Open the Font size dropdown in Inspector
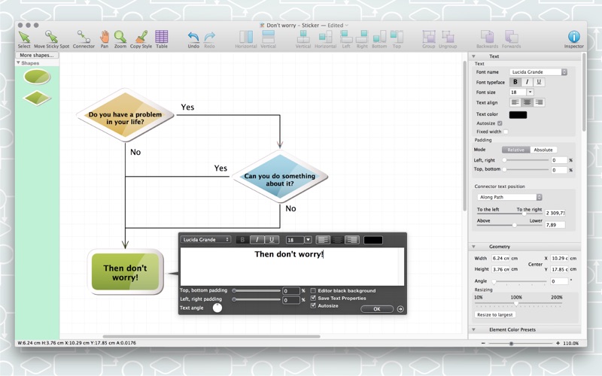 click(x=530, y=92)
